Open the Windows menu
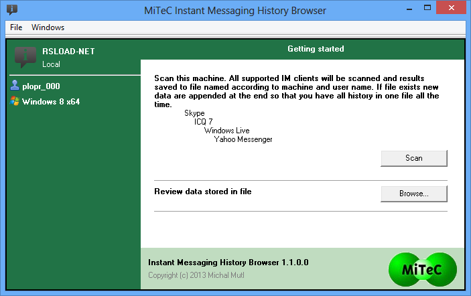This screenshot has width=471, height=296. pyautogui.click(x=48, y=27)
